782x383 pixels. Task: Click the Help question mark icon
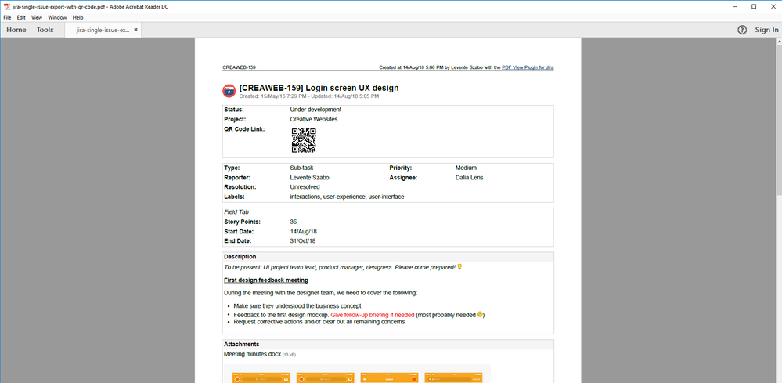[742, 30]
